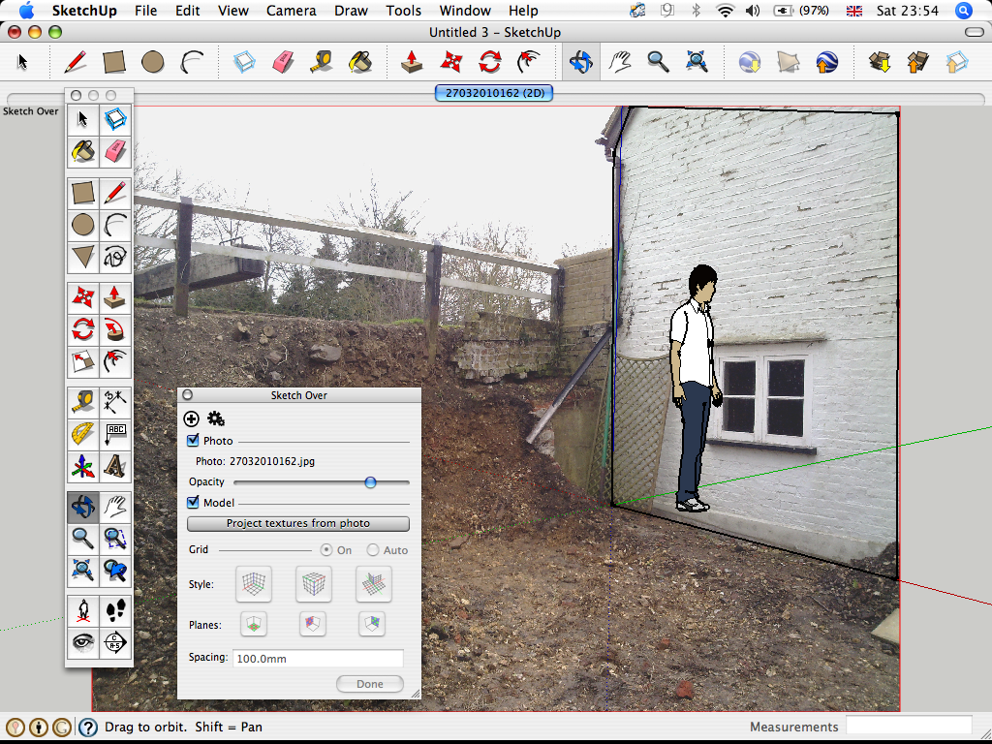
Task: Select the Move tool in the top toolbar
Action: coord(451,62)
